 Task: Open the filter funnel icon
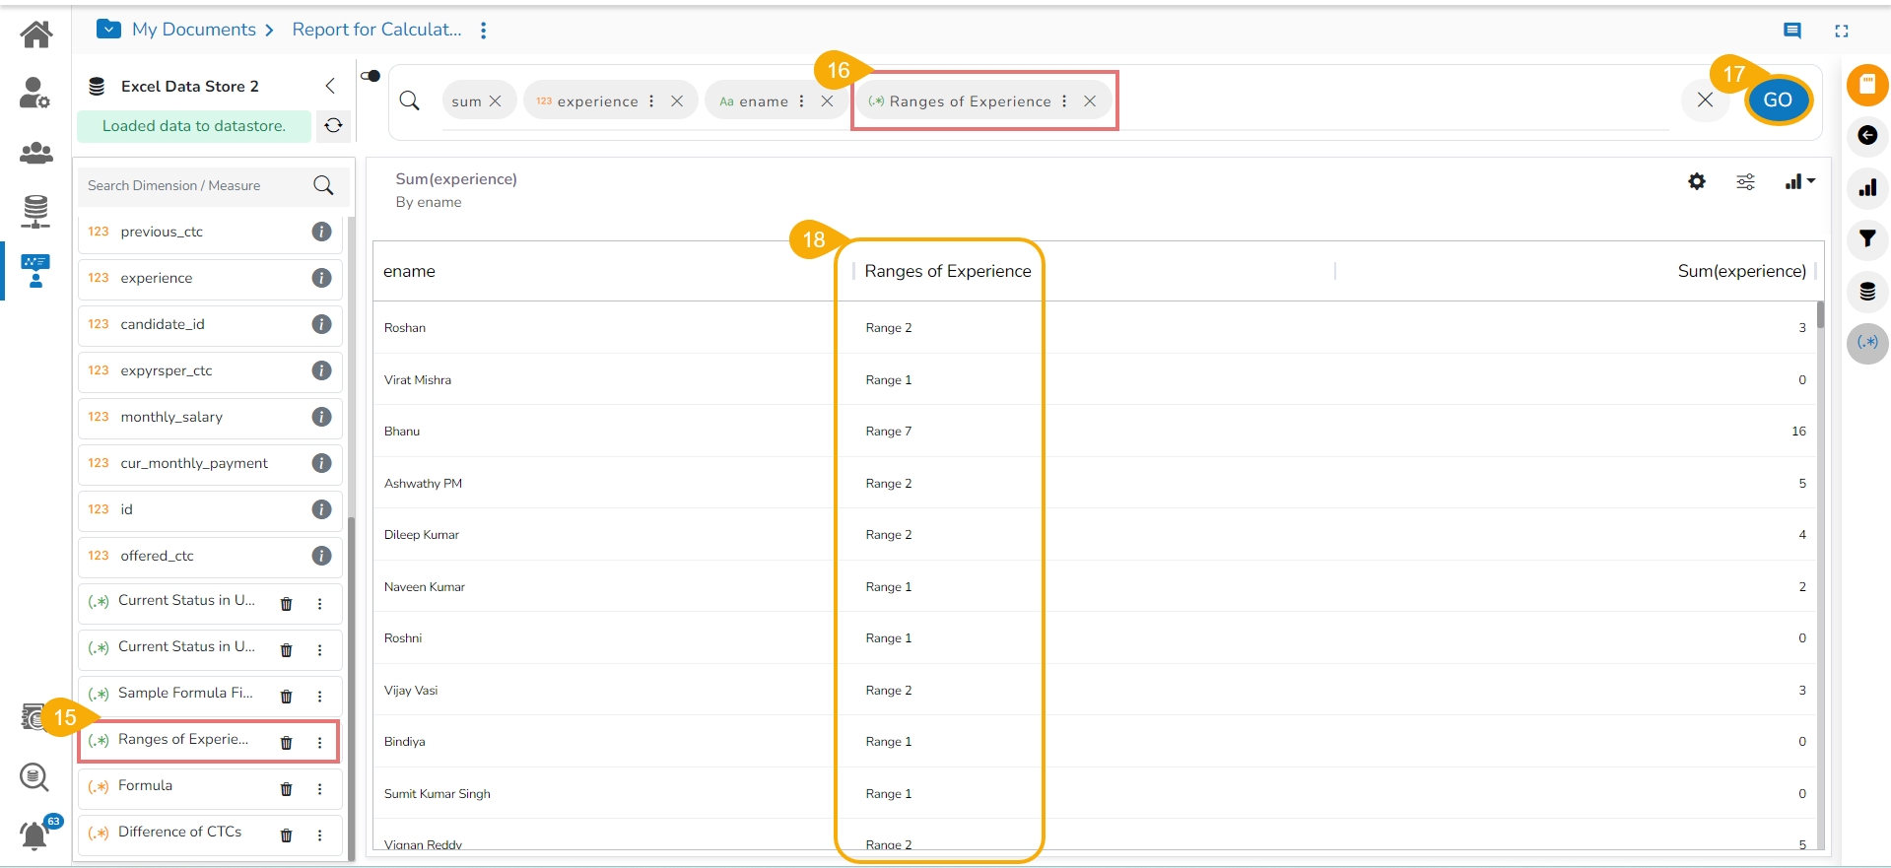click(x=1867, y=238)
